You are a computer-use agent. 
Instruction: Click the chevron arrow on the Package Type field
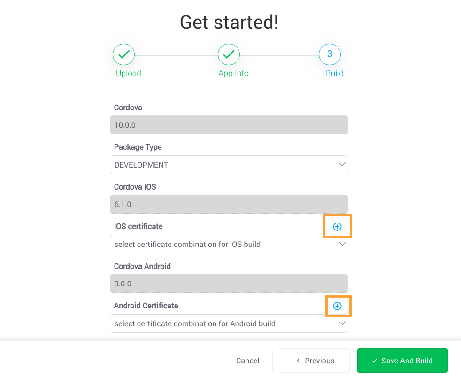pos(342,165)
